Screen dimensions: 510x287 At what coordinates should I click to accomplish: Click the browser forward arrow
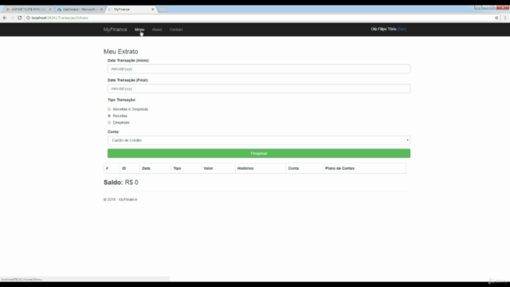tap(13, 18)
